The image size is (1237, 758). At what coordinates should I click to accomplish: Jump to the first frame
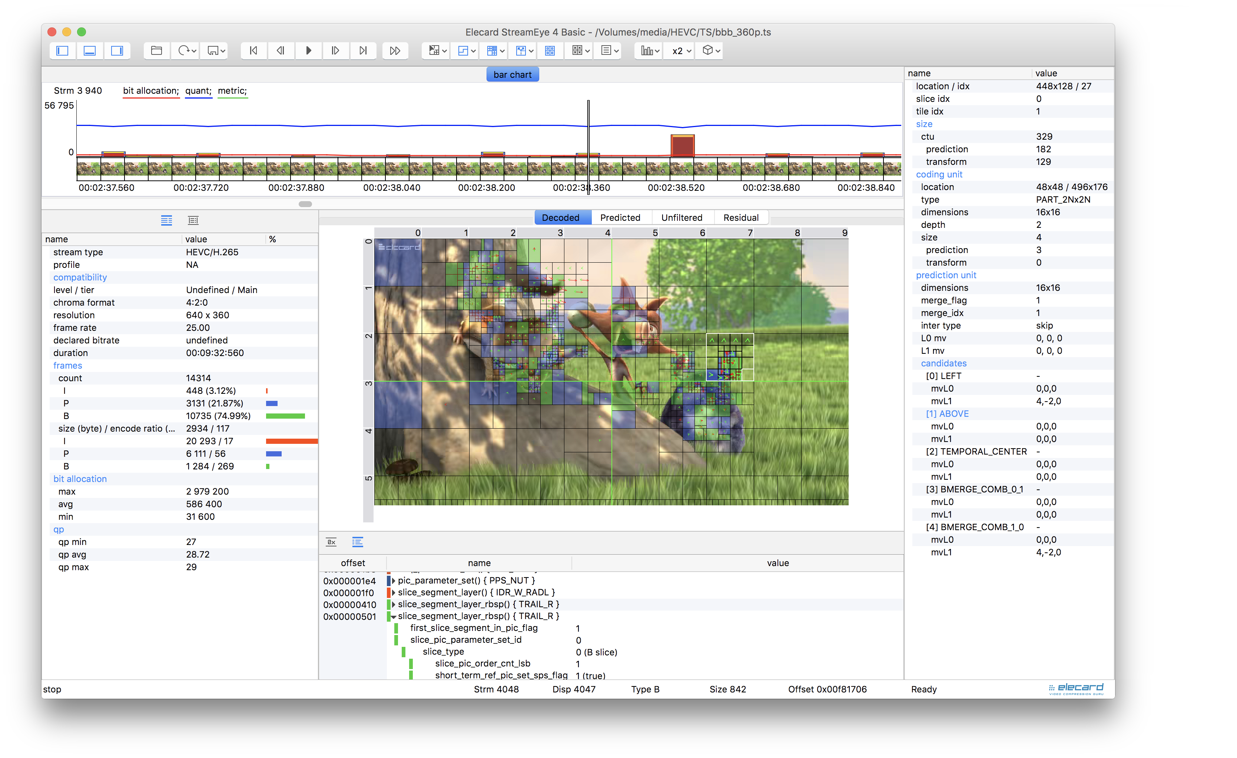(253, 50)
